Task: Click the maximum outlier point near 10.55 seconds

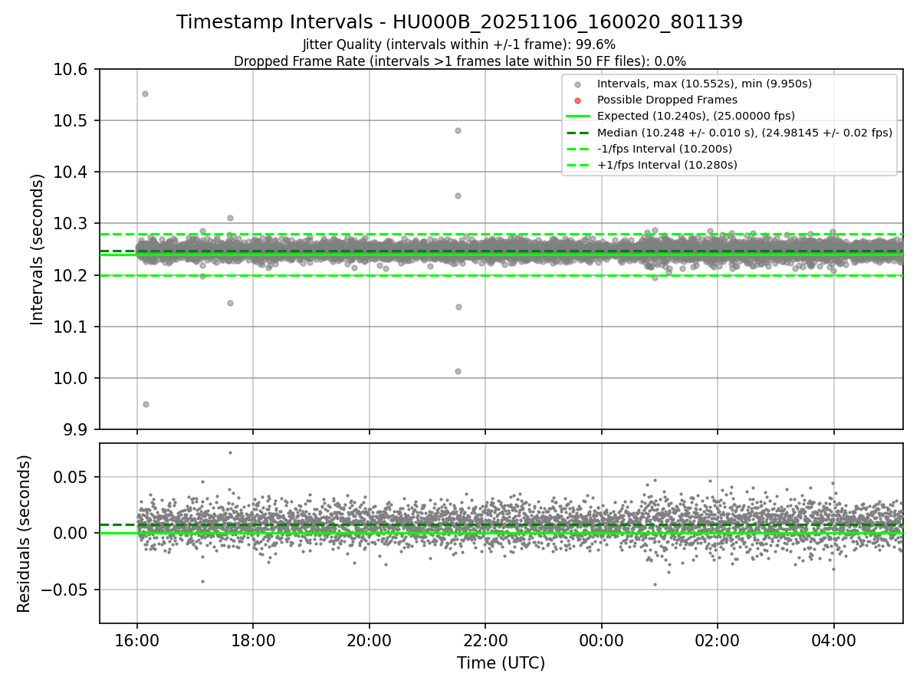Action: (145, 94)
